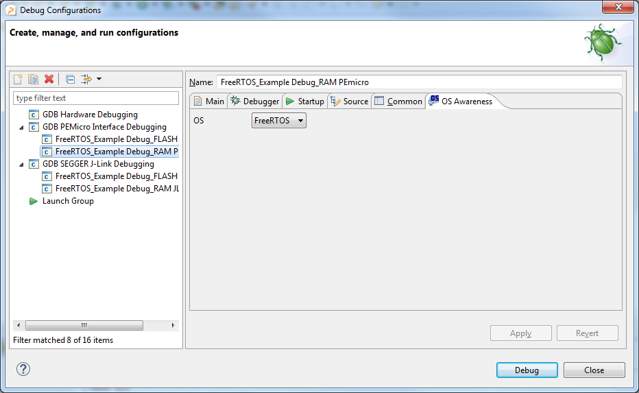The width and height of the screenshot is (639, 393).
Task: Select GDB SEGGER J-Link Debugging item
Action: [x=98, y=164]
